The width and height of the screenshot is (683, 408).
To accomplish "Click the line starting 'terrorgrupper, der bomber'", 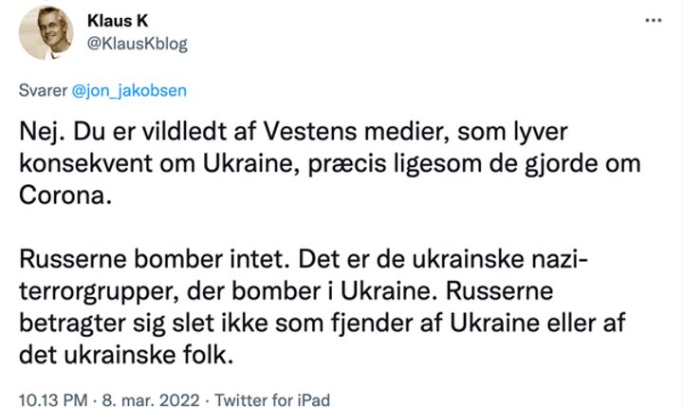I will (286, 291).
